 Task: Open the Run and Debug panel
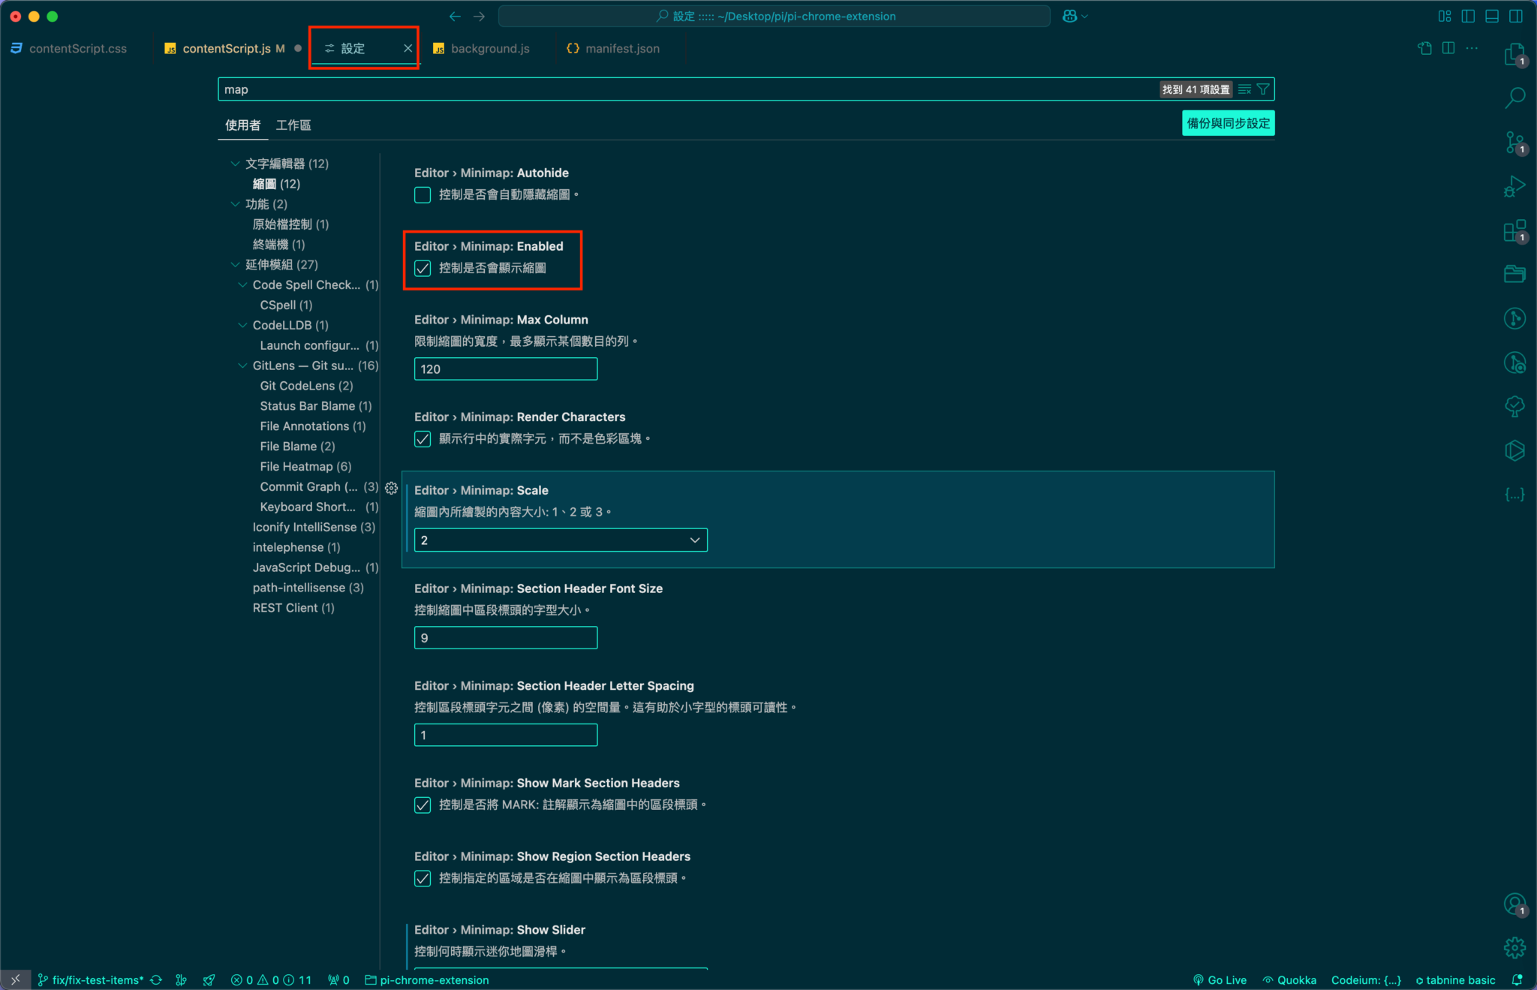(x=1515, y=185)
